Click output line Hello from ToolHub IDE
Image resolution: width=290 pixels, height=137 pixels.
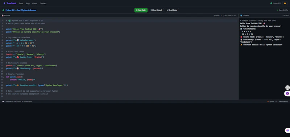click(253, 23)
